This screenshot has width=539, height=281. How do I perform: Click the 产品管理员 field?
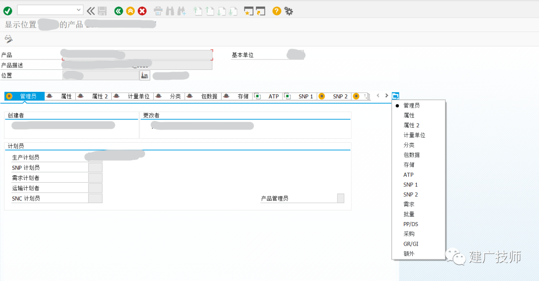point(341,199)
